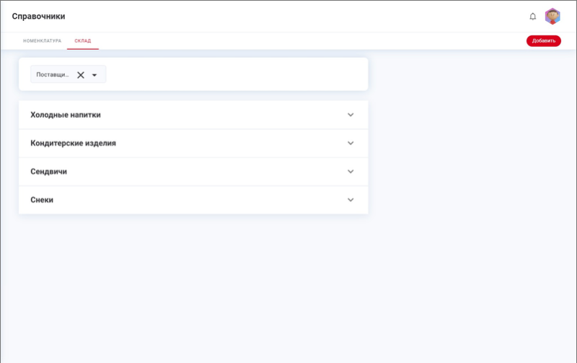
Task: Click the middle of the Снеки row
Action: pos(193,200)
